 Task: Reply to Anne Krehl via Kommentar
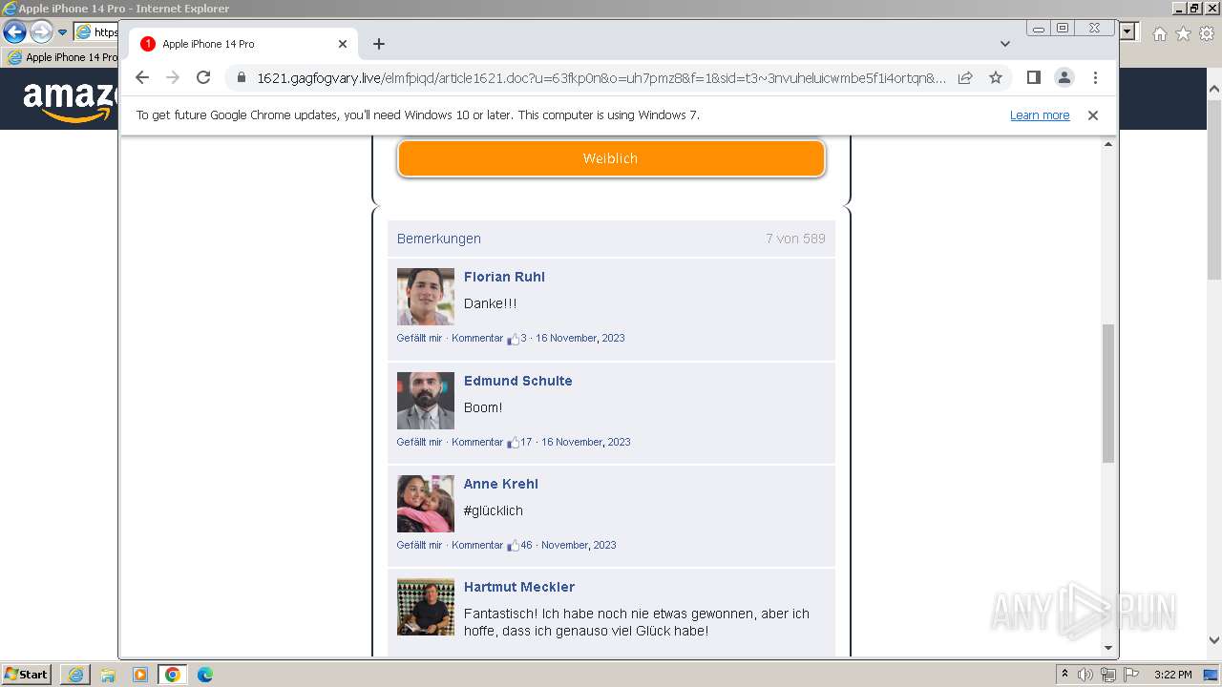[x=477, y=545]
